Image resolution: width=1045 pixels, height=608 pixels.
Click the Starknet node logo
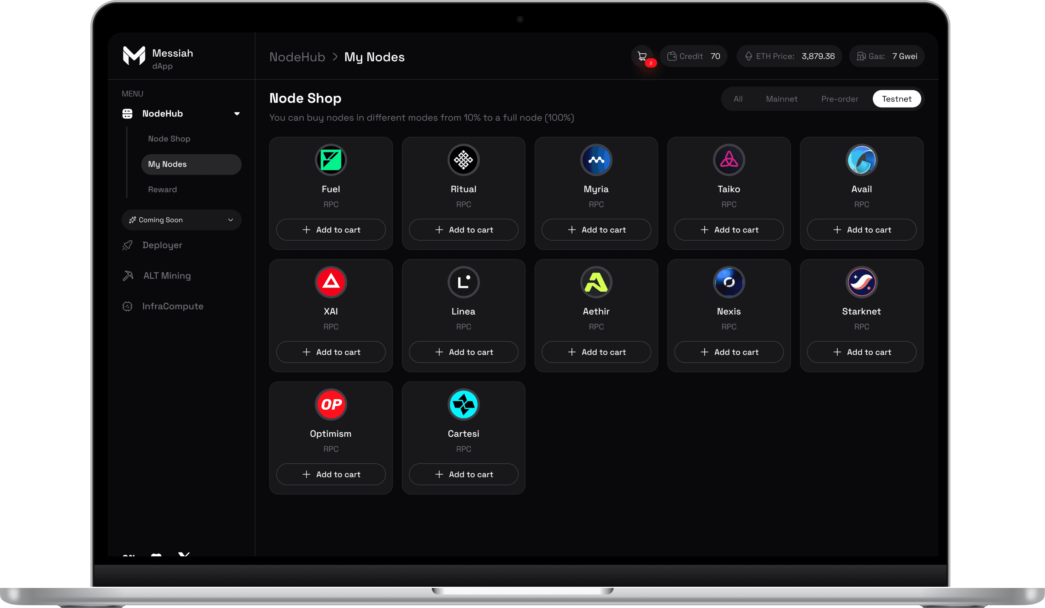coord(861,282)
